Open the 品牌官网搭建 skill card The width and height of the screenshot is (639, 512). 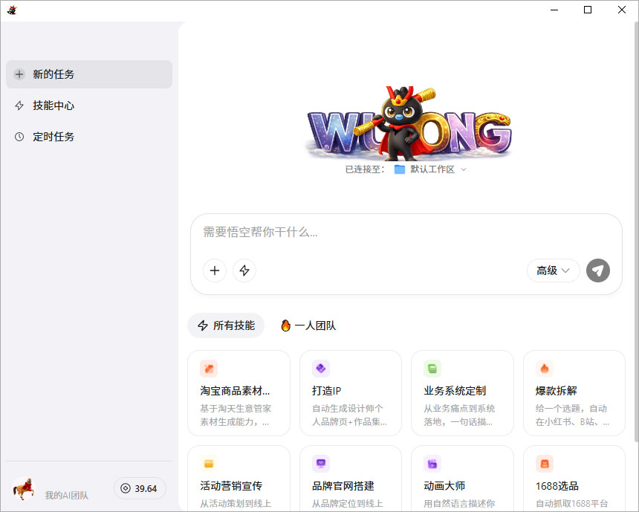[x=351, y=479]
